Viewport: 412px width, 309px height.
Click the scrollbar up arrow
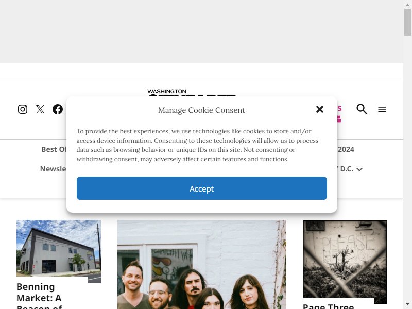click(x=407, y=5)
